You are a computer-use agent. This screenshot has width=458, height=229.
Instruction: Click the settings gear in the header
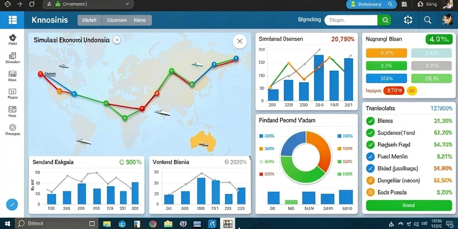[x=408, y=20]
